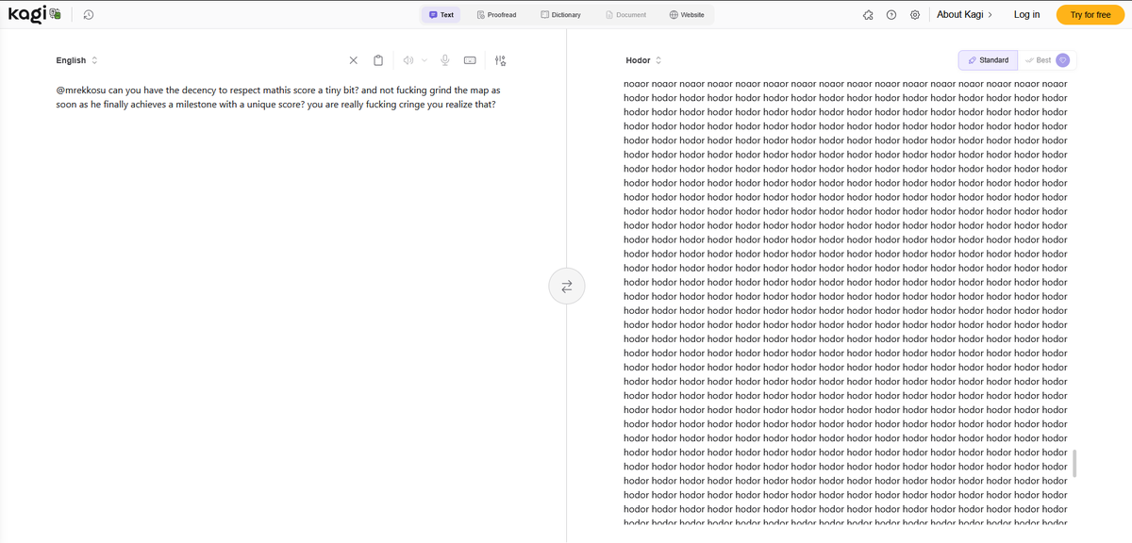Click the word "@mrekkosu" in source text
1132x543 pixels.
point(81,90)
